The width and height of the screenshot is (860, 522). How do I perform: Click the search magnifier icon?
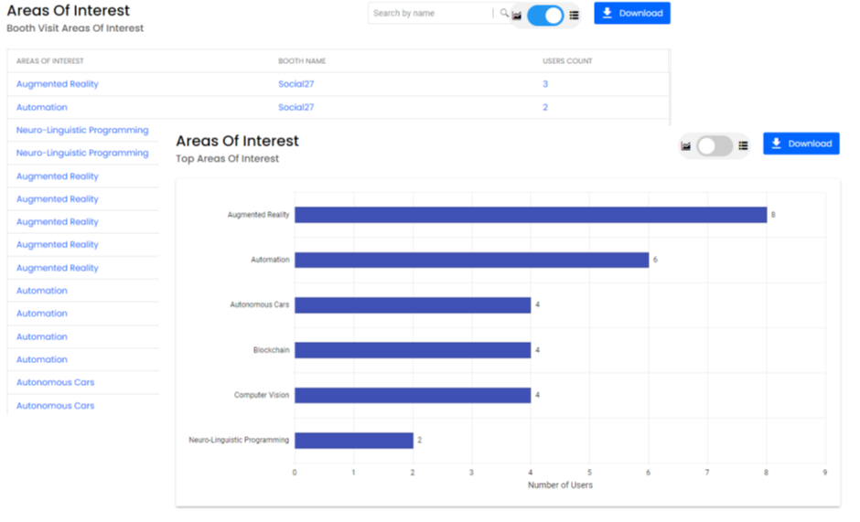pos(503,14)
